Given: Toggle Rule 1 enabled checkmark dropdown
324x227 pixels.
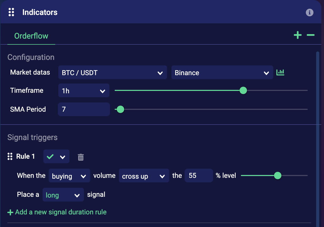Looking at the screenshot, I should click(x=56, y=157).
